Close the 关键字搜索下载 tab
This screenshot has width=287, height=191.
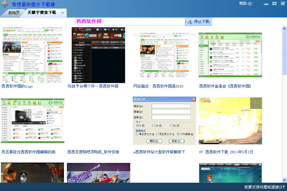[62, 13]
